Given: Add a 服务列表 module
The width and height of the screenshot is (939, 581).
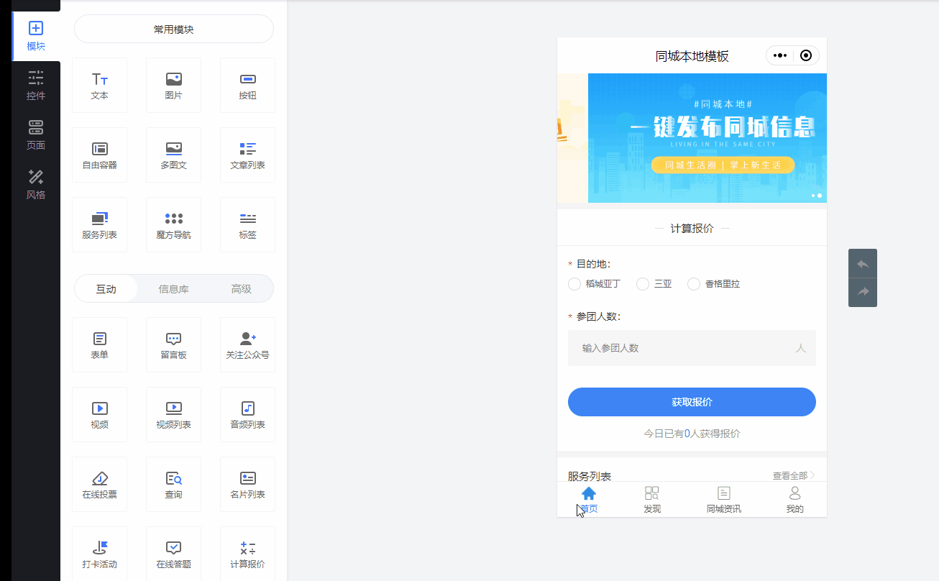Looking at the screenshot, I should pos(100,225).
